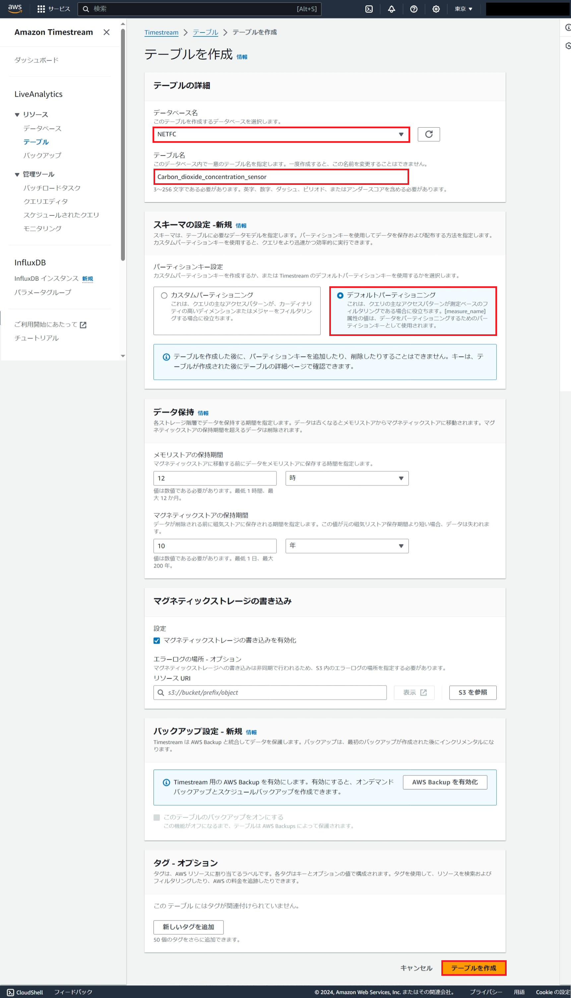This screenshot has height=998, width=571.
Task: Click the テーブルを作成 button
Action: click(x=474, y=968)
